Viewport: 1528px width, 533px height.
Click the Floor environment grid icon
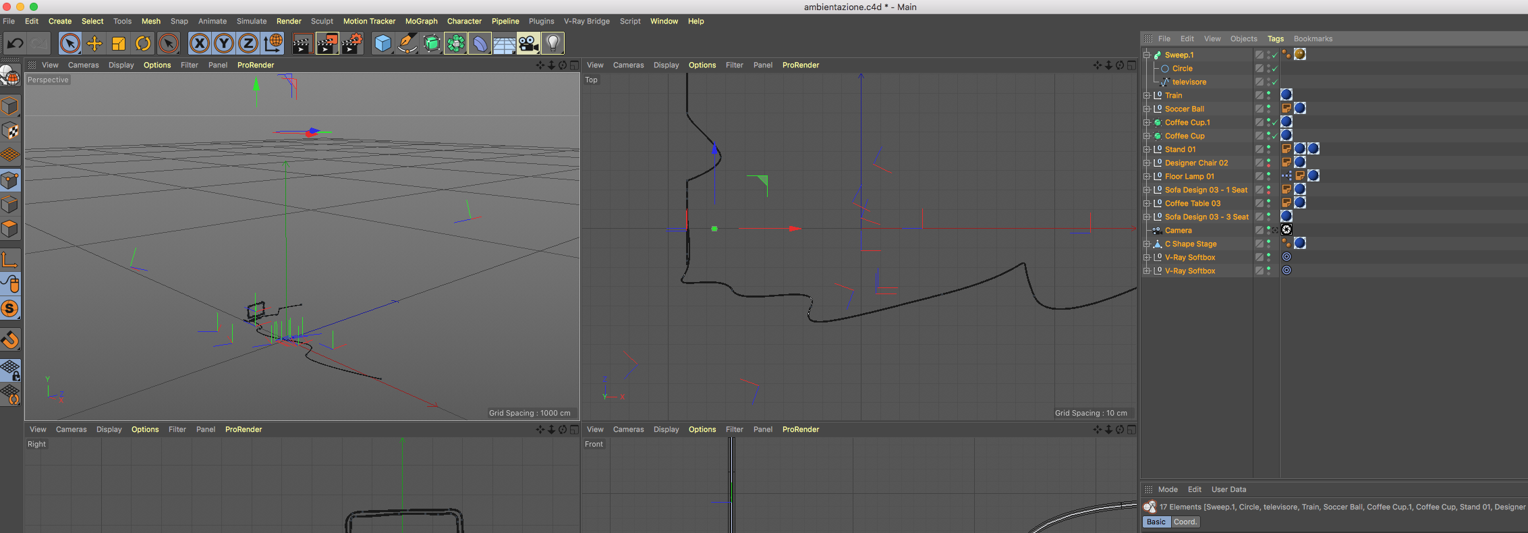[504, 44]
